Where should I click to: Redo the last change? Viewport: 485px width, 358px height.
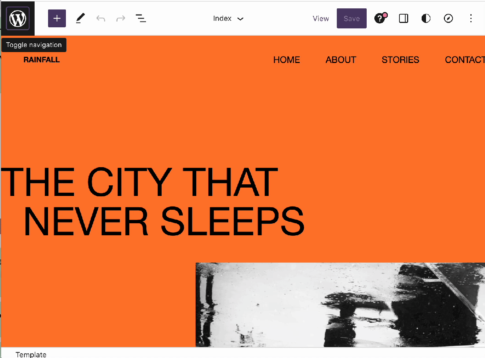(121, 18)
